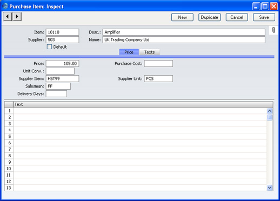
Task: Select row number 1 in the text grid
Action: [x=9, y=111]
